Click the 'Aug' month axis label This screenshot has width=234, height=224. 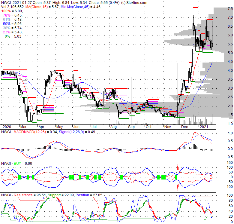pyautogui.click(x=113, y=127)
